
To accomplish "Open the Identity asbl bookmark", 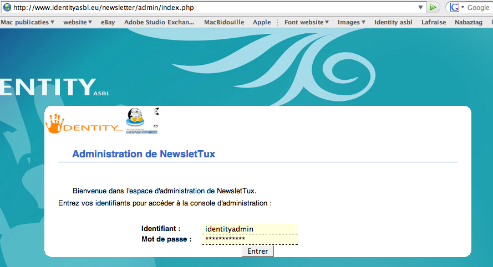I will tap(393, 22).
